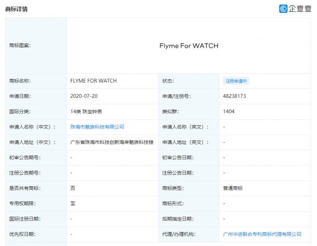The image size is (317, 246).
Task: Click the 代理/办理机构 label
Action: point(179,234)
